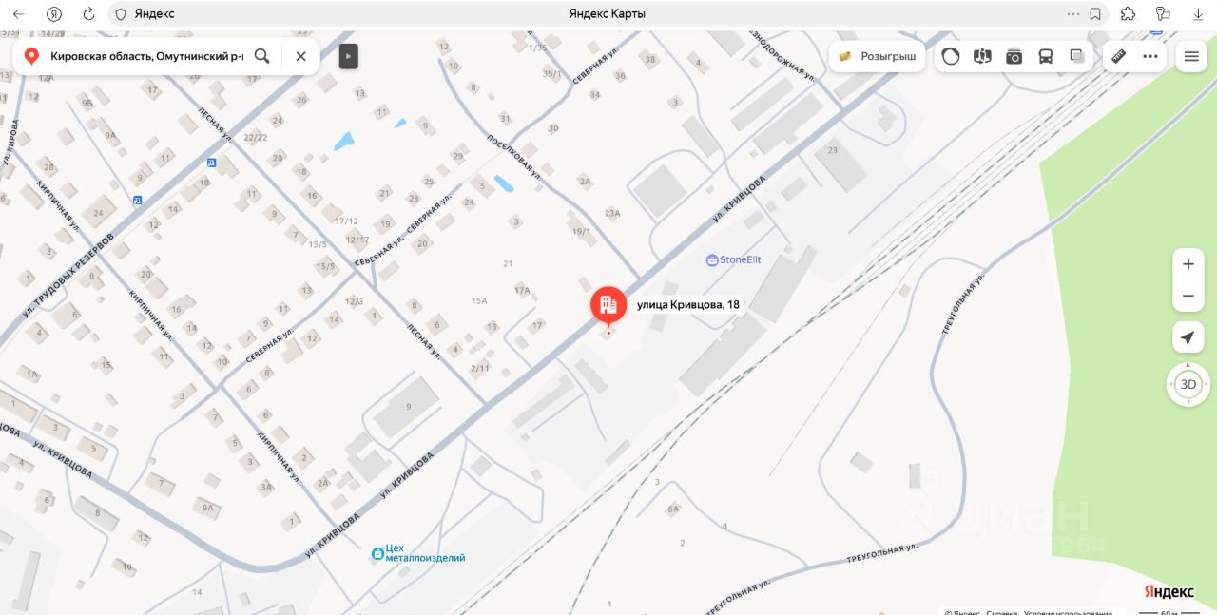The height and width of the screenshot is (615, 1217).
Task: Select the ruler distance tool
Action: point(1119,56)
